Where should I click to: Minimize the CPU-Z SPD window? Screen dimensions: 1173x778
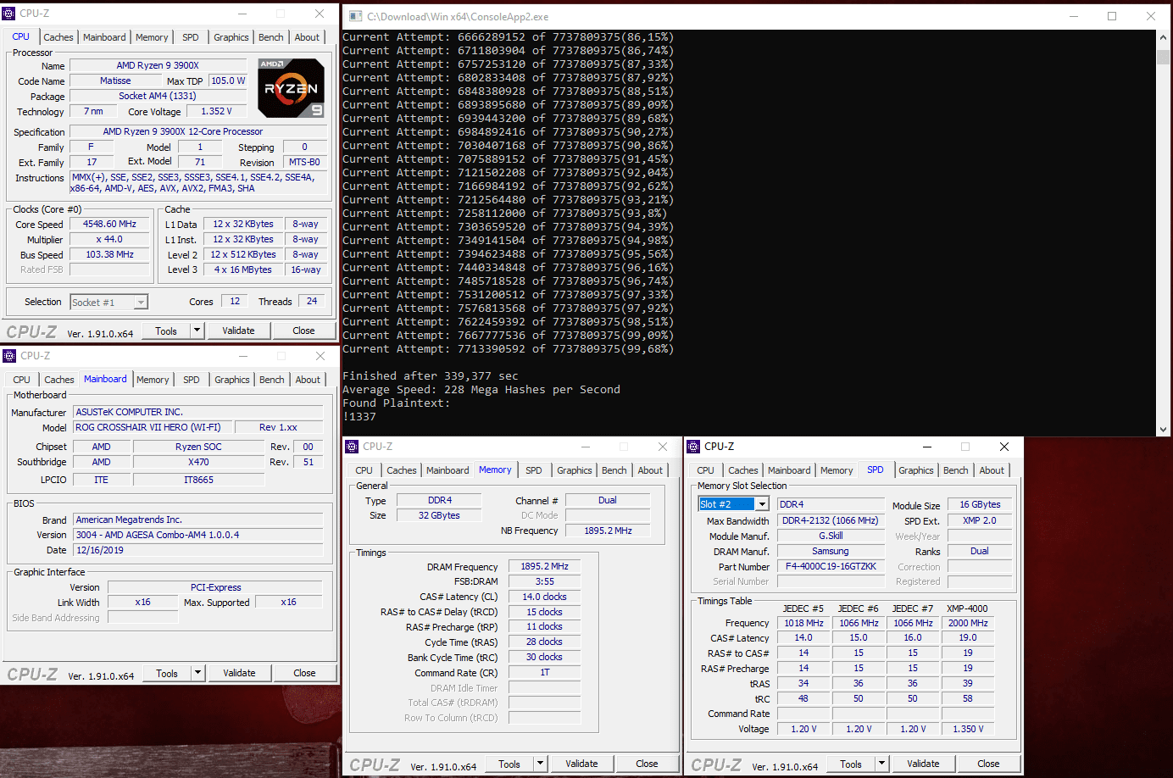tap(926, 447)
